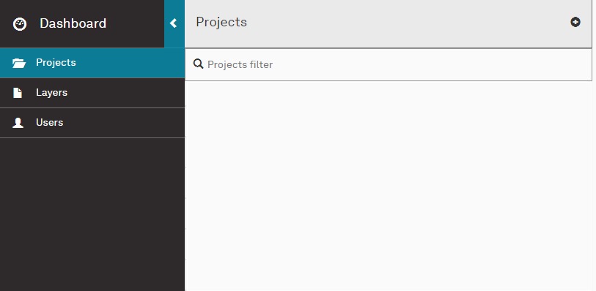Open the Users sidebar menu item

(x=92, y=123)
